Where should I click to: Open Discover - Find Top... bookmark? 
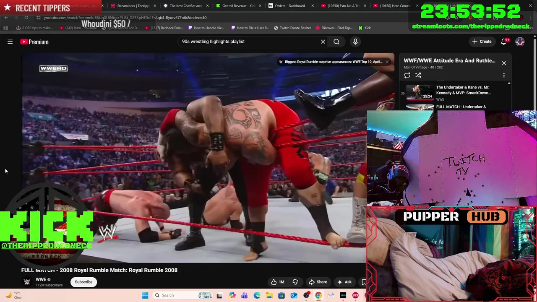[334, 28]
